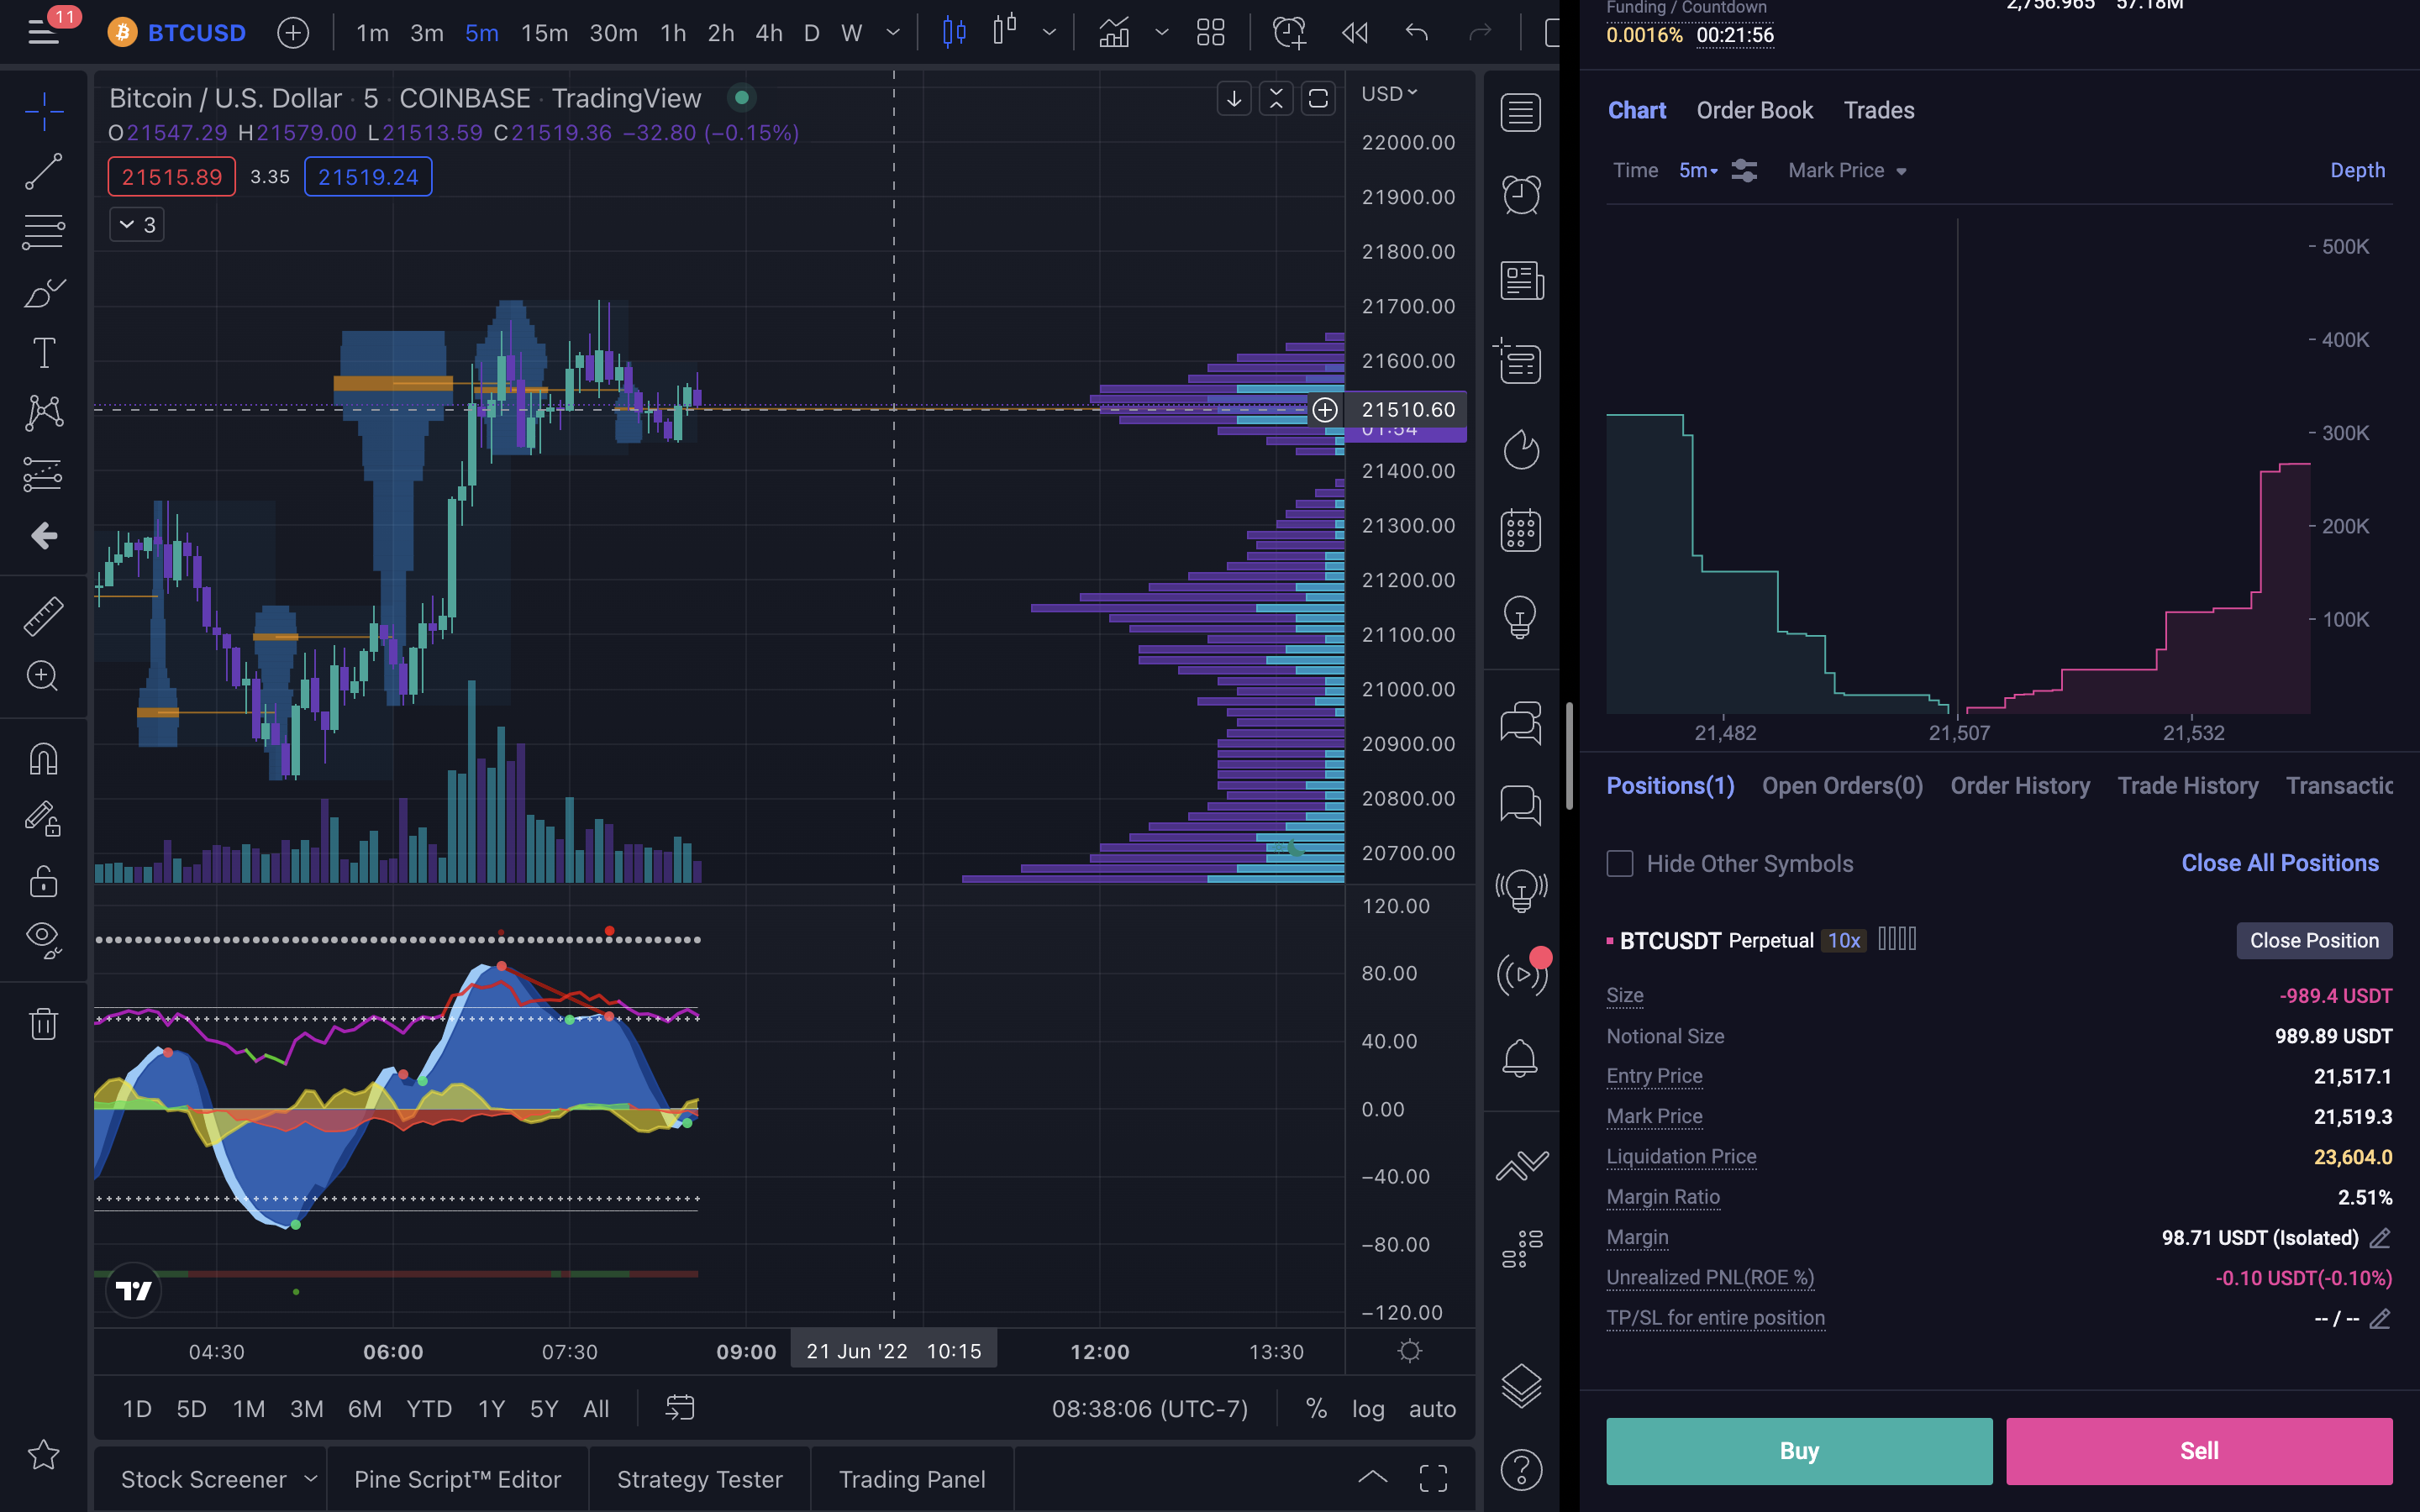
Task: Switch the chart to Depth view
Action: (2357, 171)
